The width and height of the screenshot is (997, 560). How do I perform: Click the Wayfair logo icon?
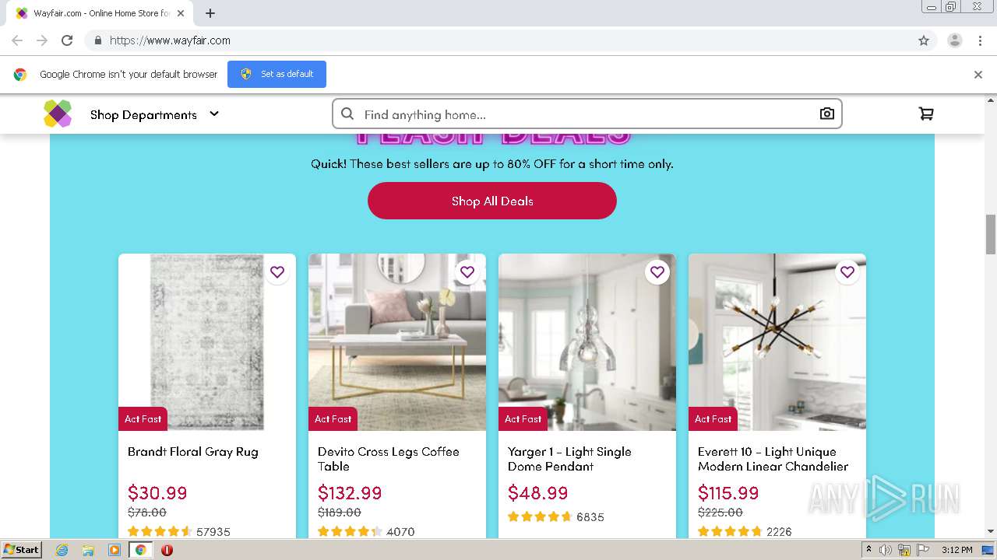click(x=58, y=114)
